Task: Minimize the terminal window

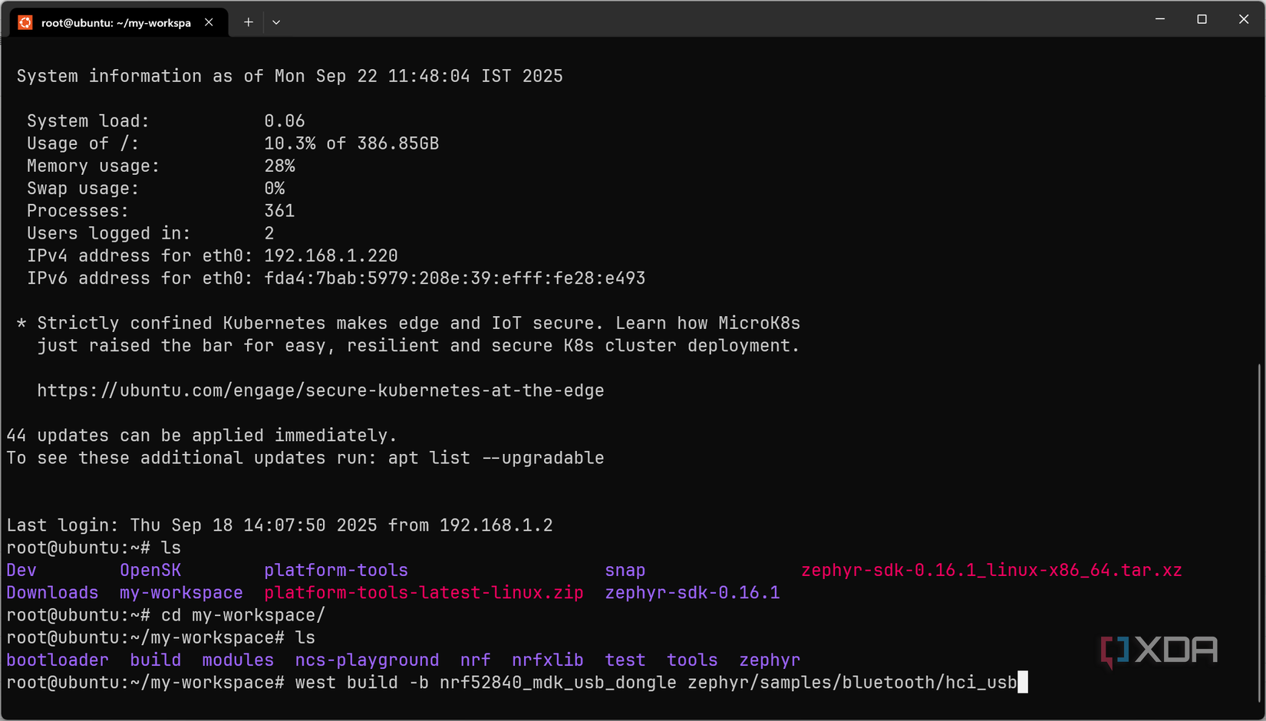Action: [1160, 19]
